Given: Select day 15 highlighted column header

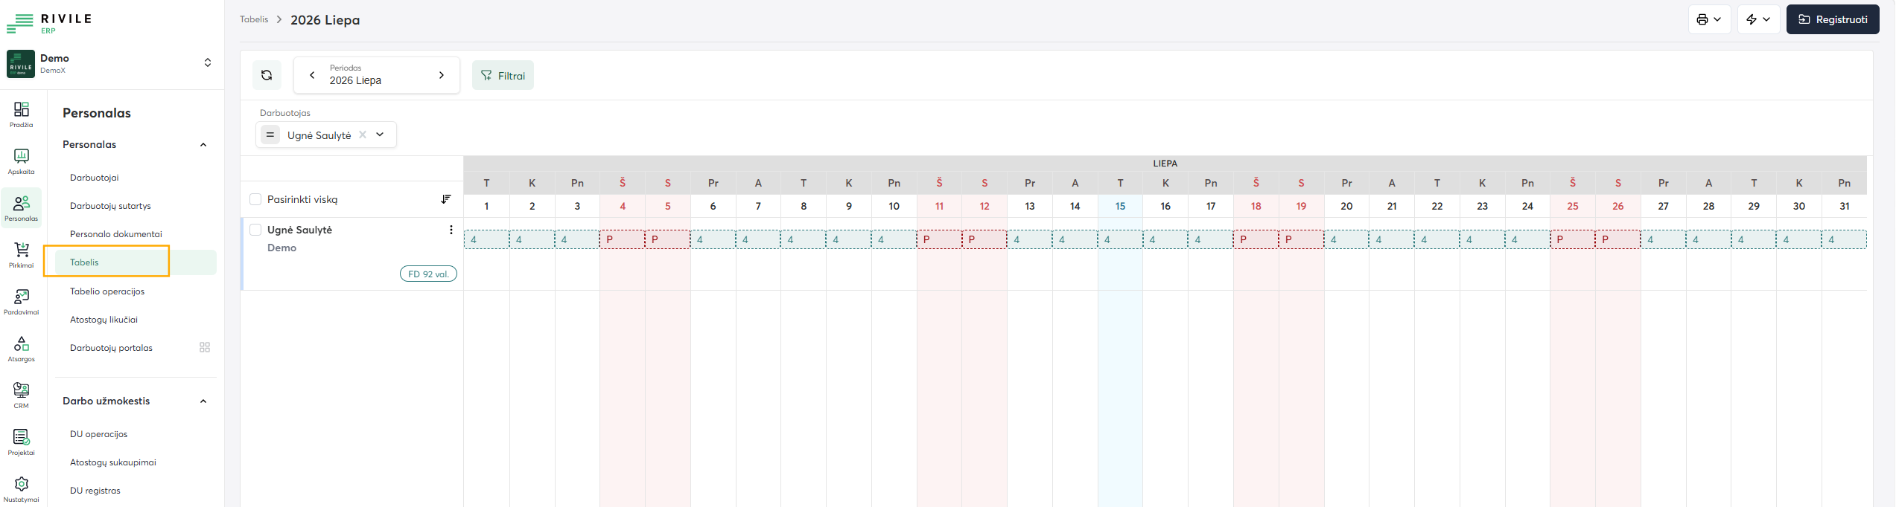Looking at the screenshot, I should [1120, 206].
